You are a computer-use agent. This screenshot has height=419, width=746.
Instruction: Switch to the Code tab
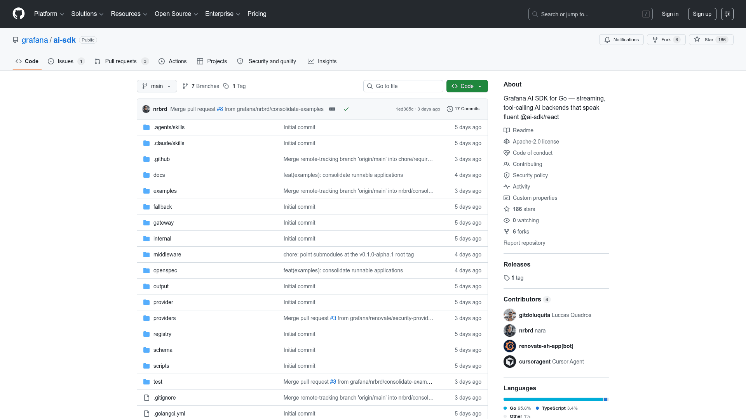click(x=27, y=61)
